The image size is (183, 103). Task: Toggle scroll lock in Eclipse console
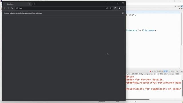point(160,71)
